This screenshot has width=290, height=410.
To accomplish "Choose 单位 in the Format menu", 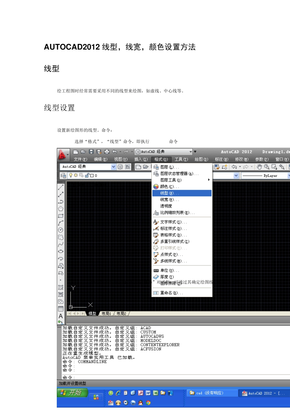I will [182, 271].
